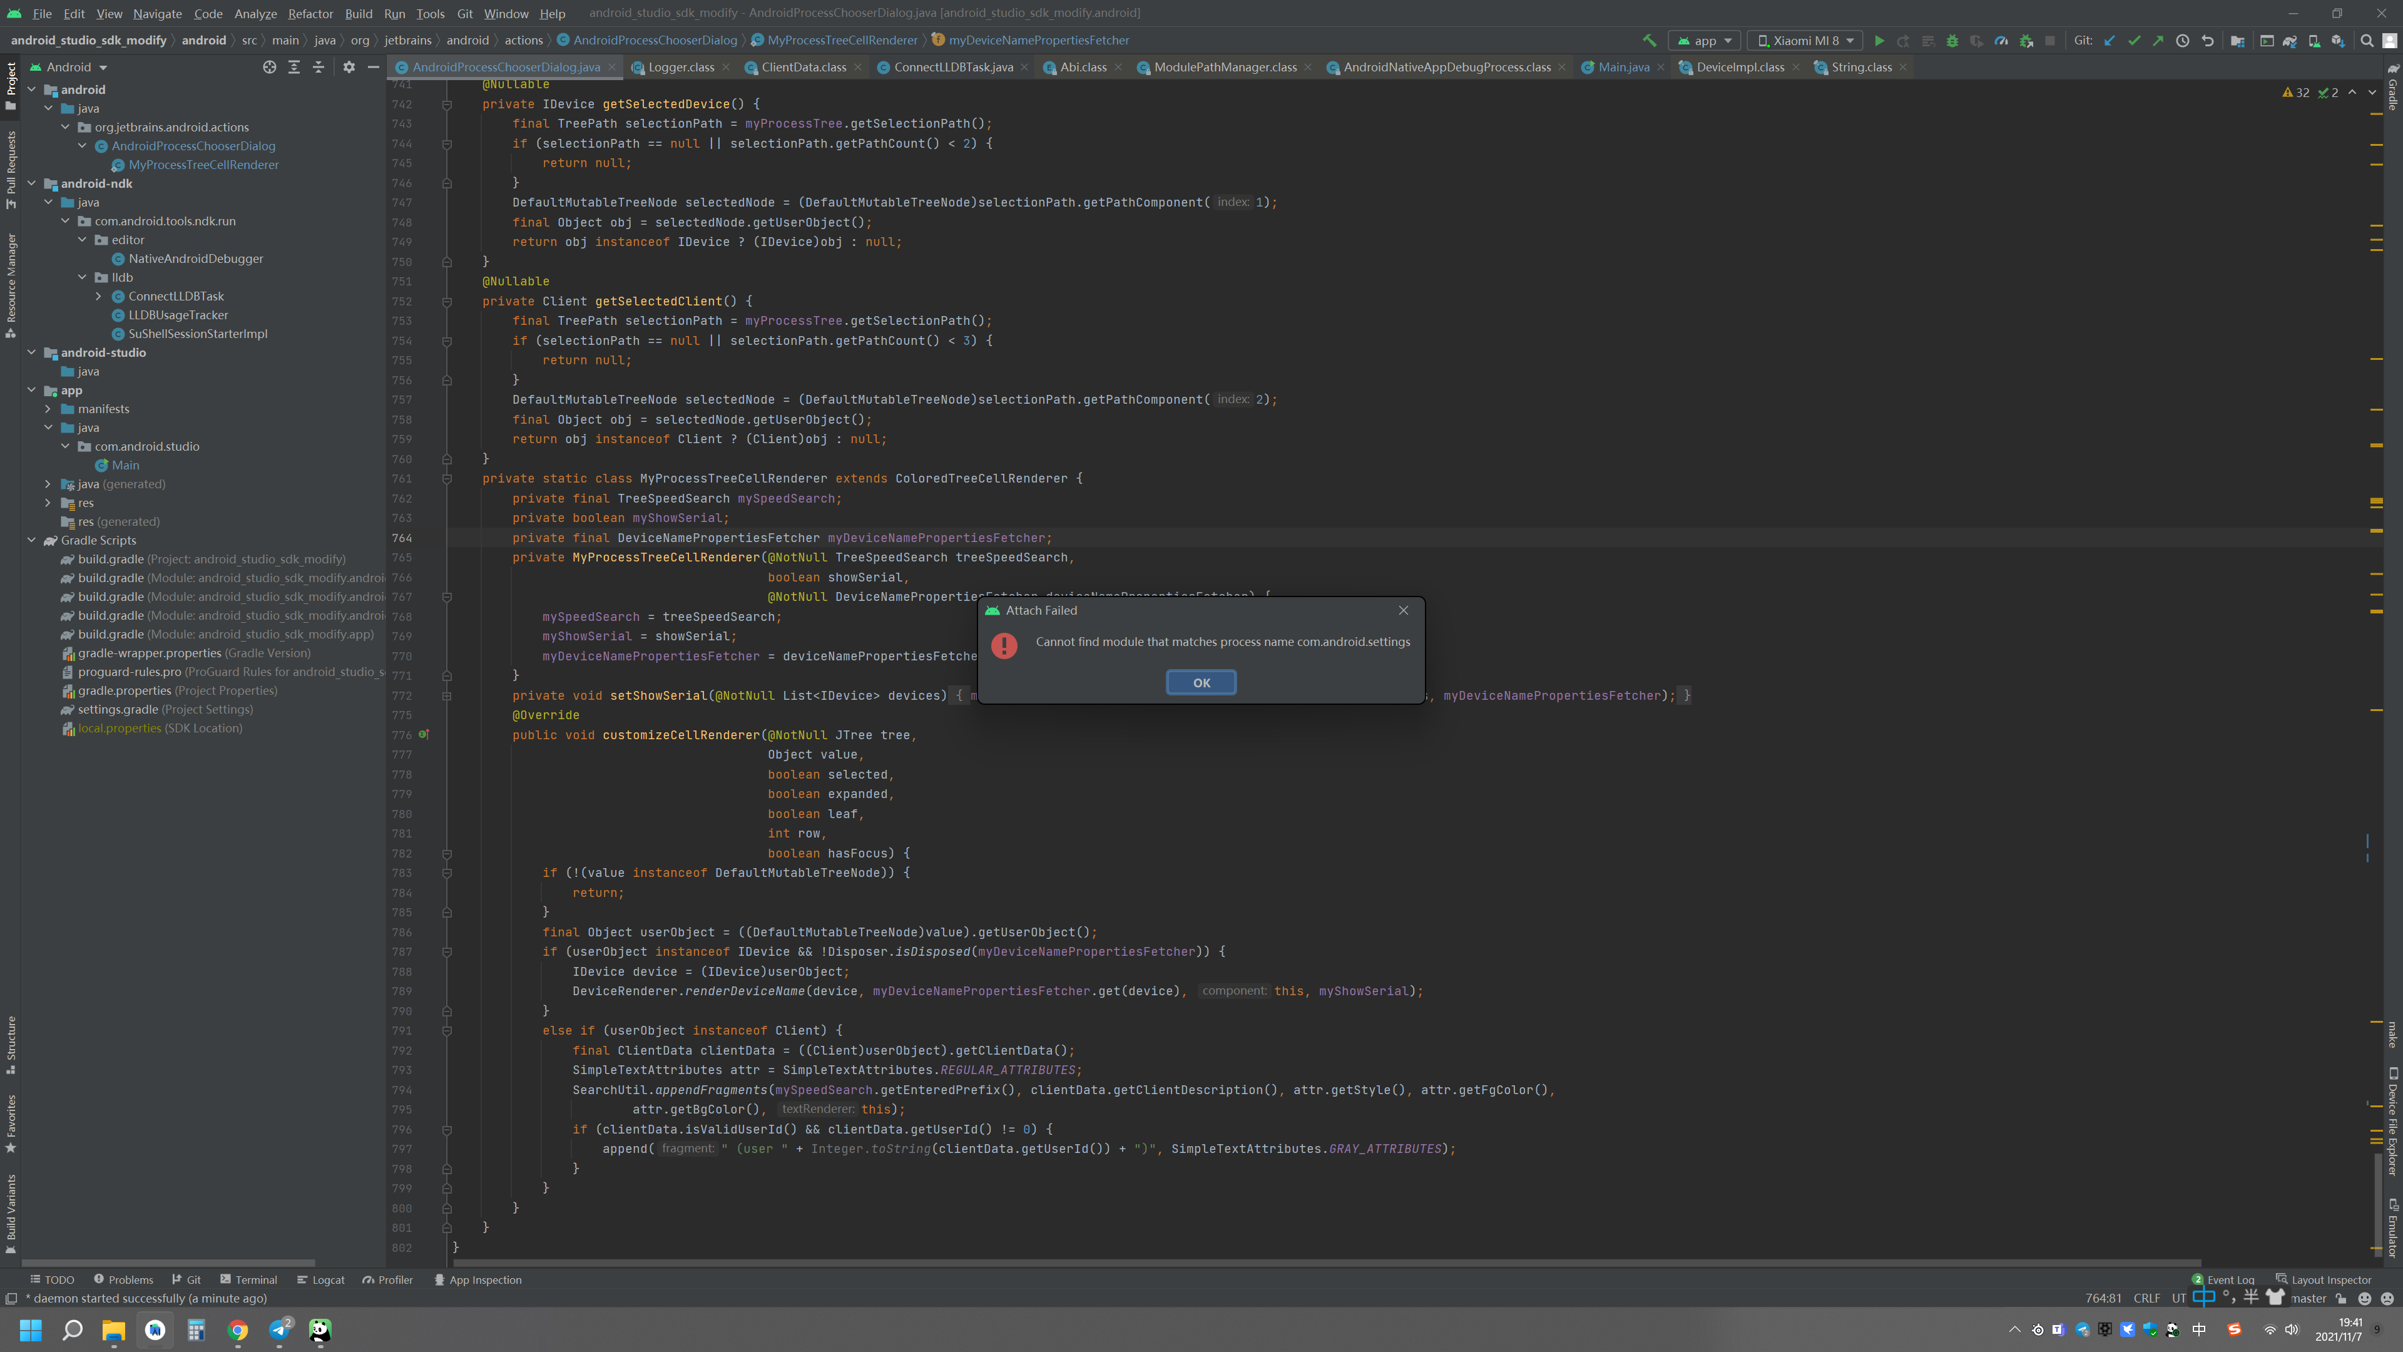Click the Debug app bug icon
The height and width of the screenshot is (1352, 2403).
1952,40
